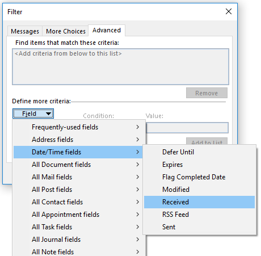261x256 pixels.
Task: Open the Field dropdown button
Action: 33,114
